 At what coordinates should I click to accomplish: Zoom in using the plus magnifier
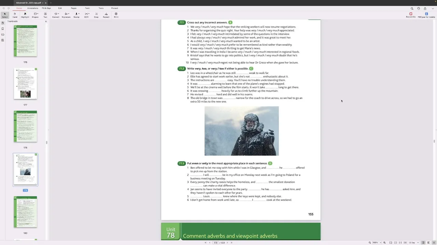(x=384, y=243)
